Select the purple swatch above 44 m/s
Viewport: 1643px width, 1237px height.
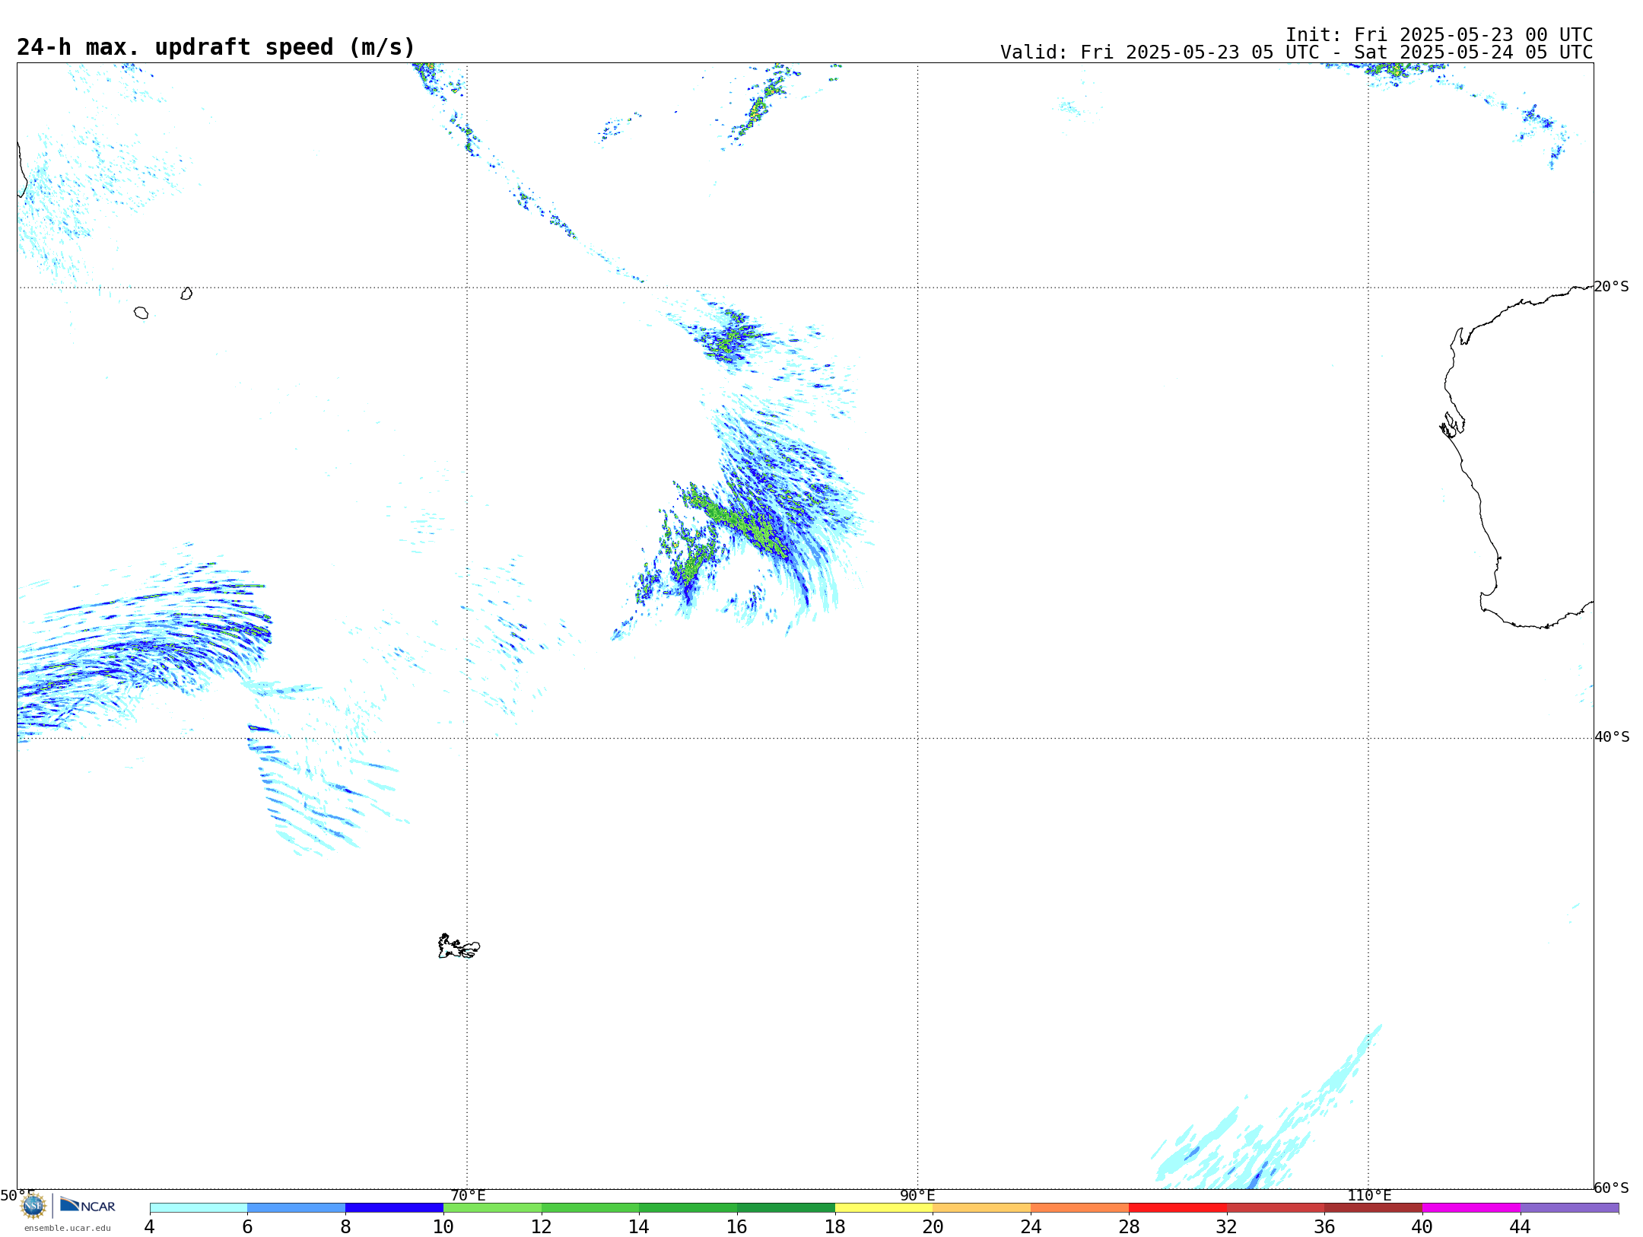[1569, 1208]
